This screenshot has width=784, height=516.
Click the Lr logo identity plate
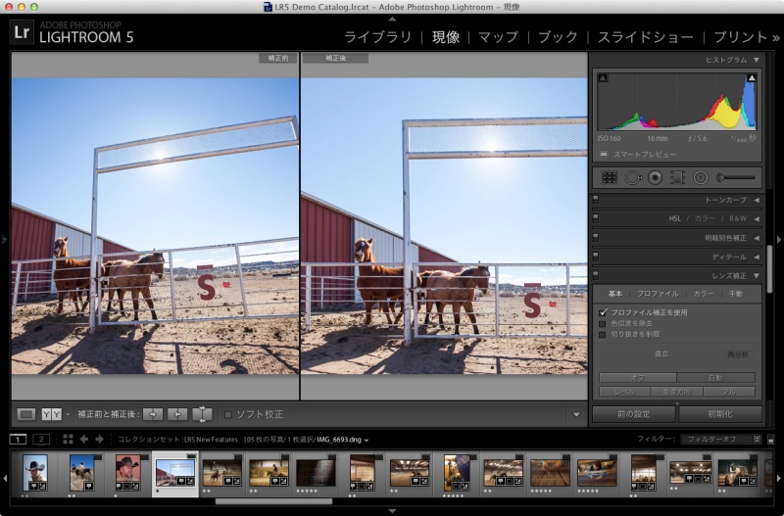22,32
